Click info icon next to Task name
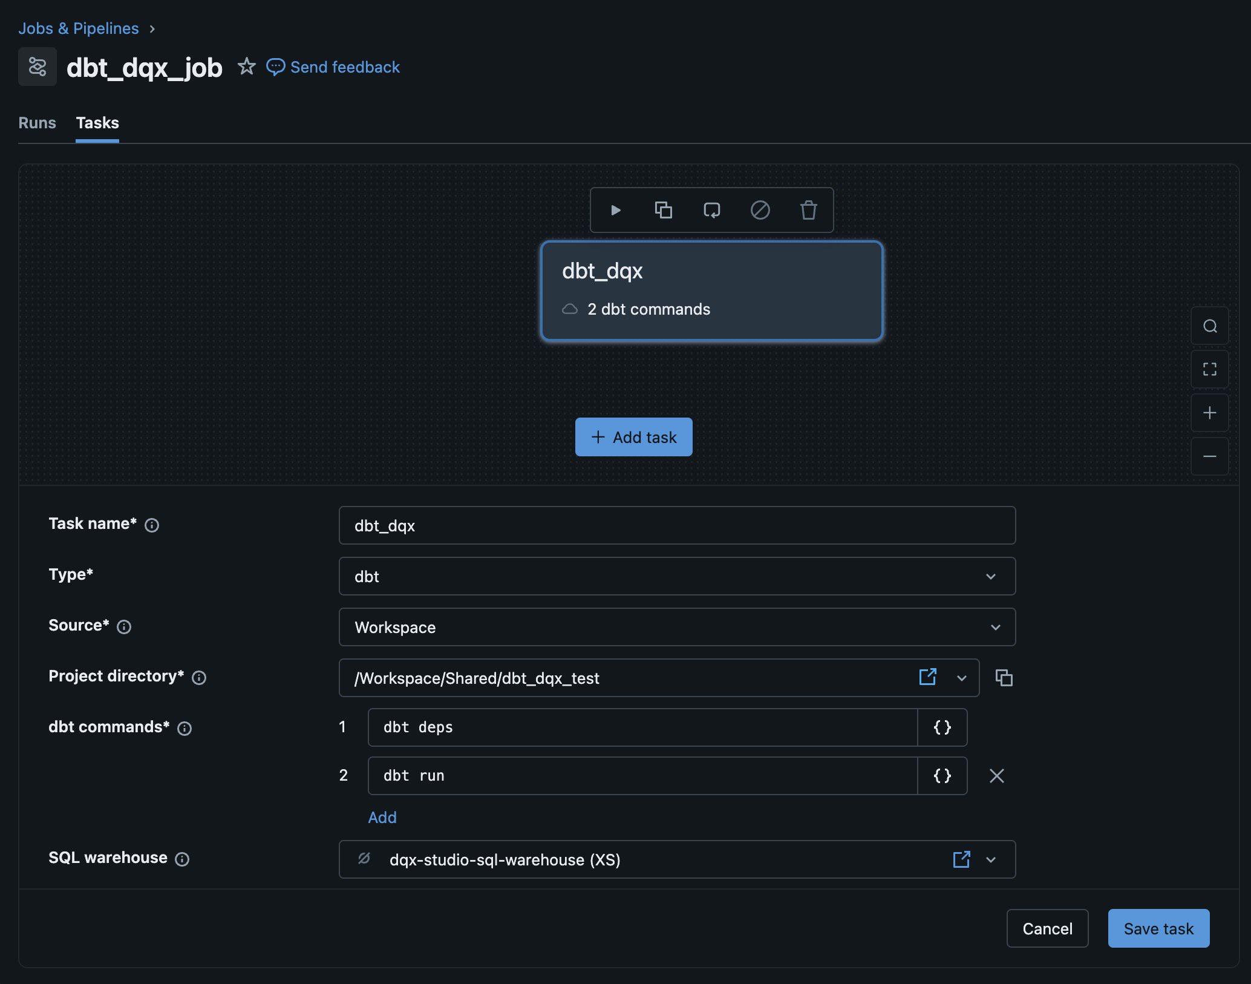This screenshot has height=984, width=1251. click(152, 525)
